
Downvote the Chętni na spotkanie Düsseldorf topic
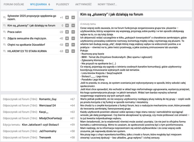tap(73, 45)
